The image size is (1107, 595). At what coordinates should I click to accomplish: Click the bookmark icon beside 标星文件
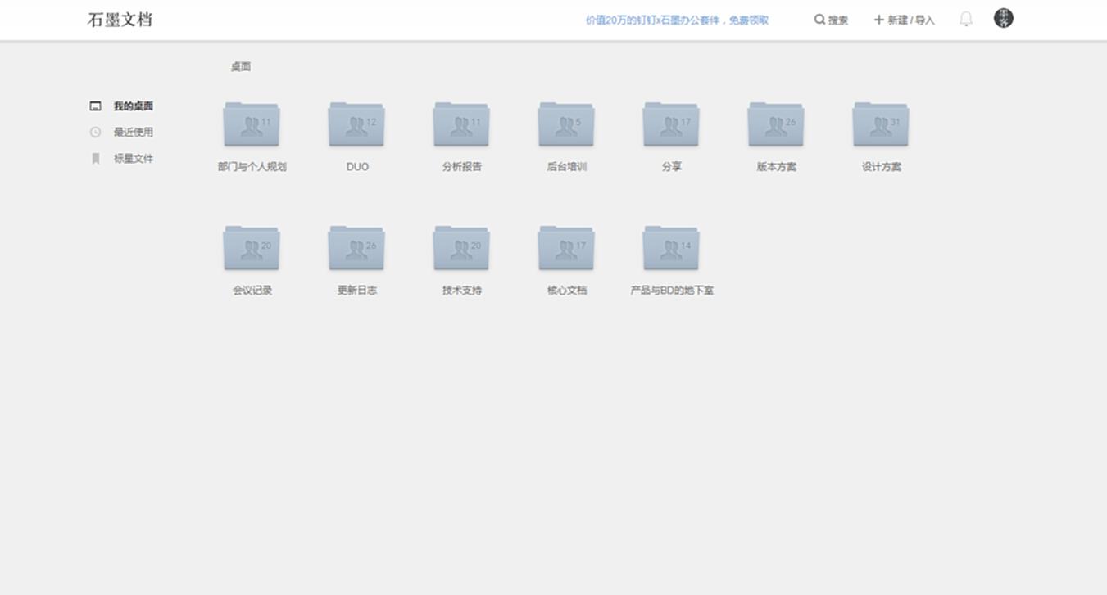click(x=96, y=159)
